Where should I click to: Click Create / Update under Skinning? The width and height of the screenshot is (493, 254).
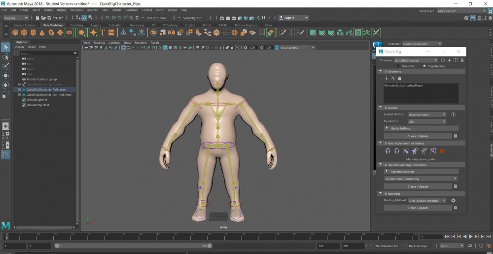pyautogui.click(x=418, y=208)
